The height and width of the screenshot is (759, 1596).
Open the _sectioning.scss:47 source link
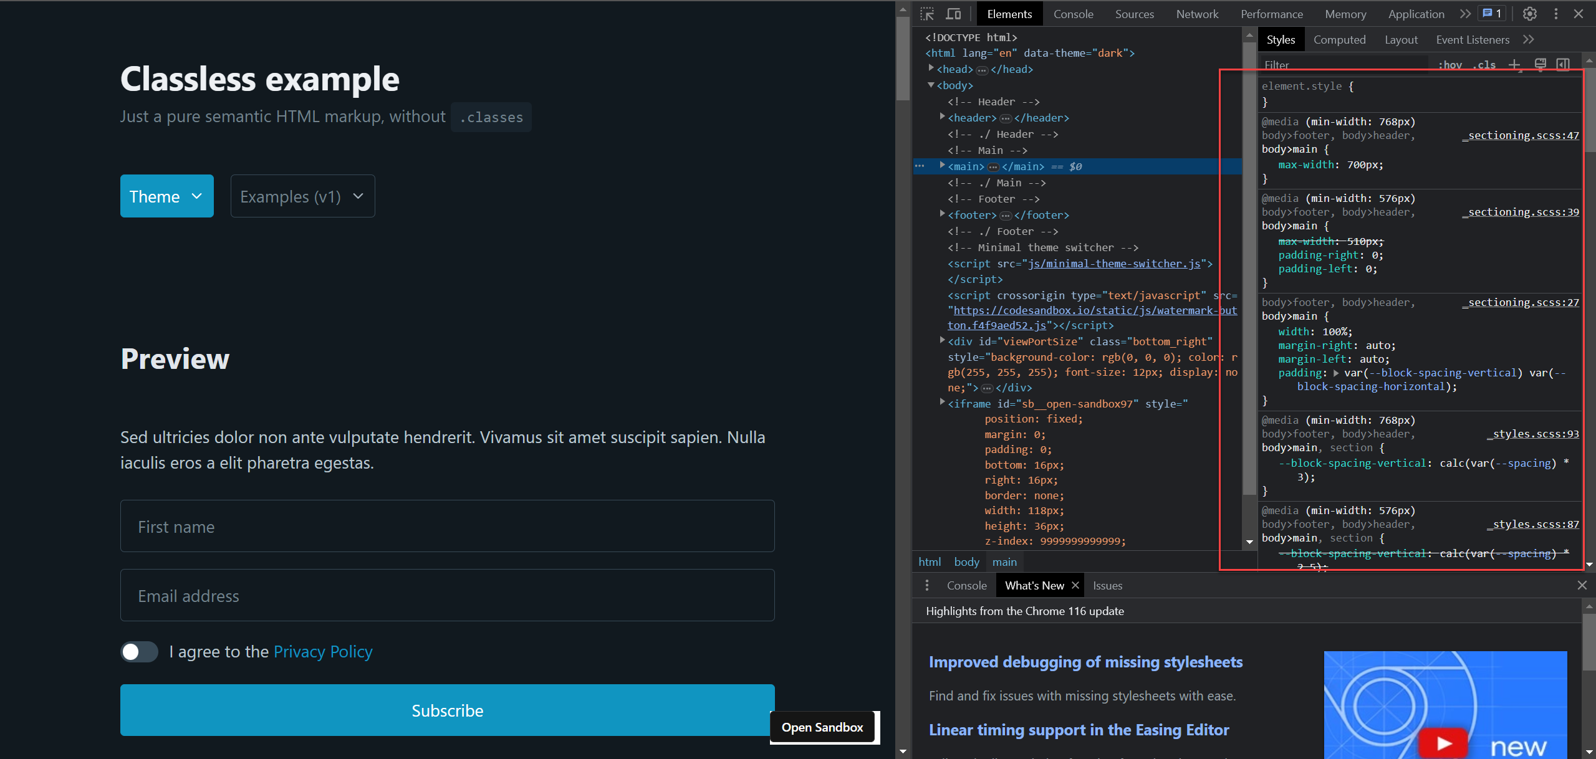[1520, 135]
